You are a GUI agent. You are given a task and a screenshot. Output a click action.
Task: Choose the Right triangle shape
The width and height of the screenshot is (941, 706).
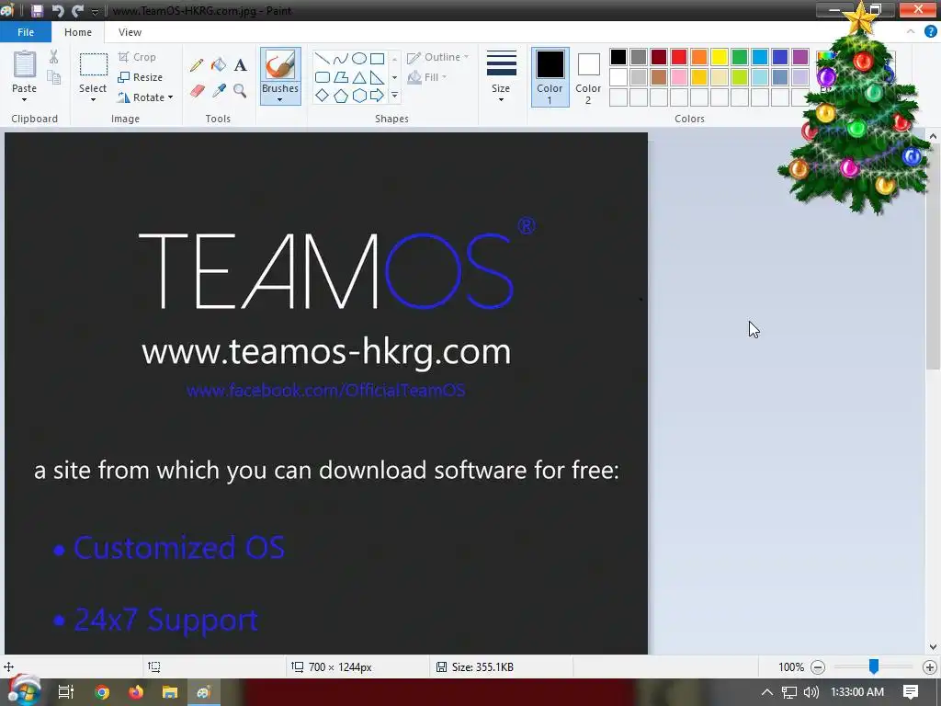(x=377, y=77)
